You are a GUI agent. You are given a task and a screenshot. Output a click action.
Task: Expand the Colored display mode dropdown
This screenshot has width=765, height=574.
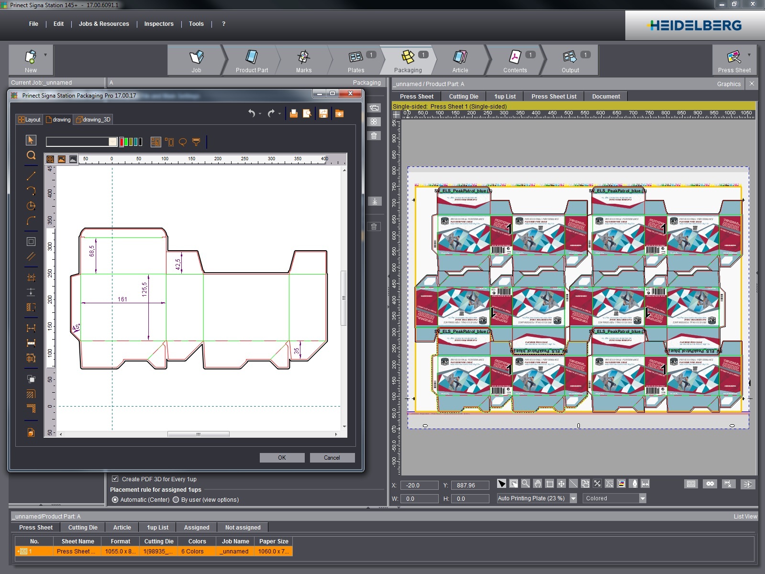(x=643, y=498)
